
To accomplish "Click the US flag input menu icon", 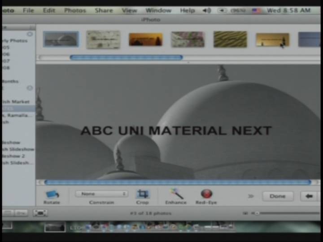I will (x=256, y=10).
